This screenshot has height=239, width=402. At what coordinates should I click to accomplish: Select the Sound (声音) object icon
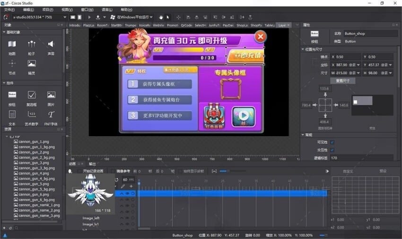(51, 44)
